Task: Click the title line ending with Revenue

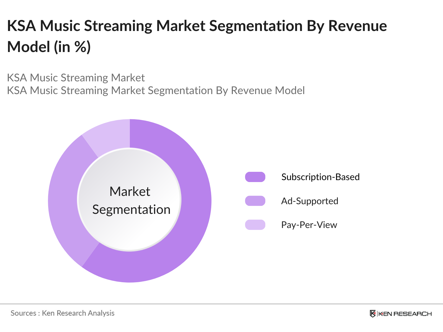Action: click(x=197, y=26)
